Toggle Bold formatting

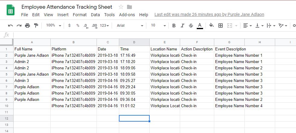tap(174, 26)
